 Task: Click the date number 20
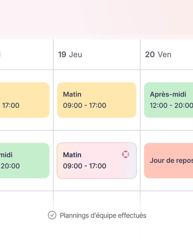(150, 54)
